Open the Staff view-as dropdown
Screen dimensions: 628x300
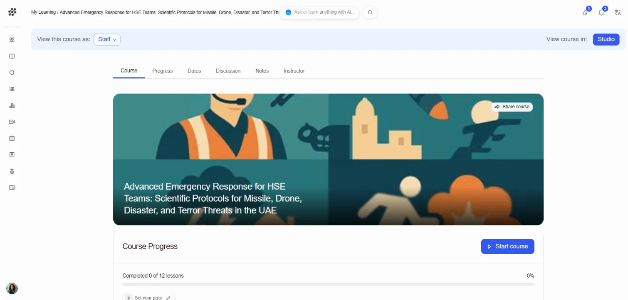(x=107, y=39)
